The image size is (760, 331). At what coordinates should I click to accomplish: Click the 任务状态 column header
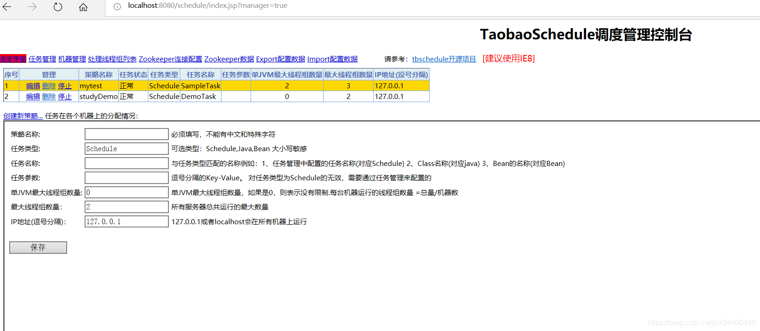coord(133,74)
